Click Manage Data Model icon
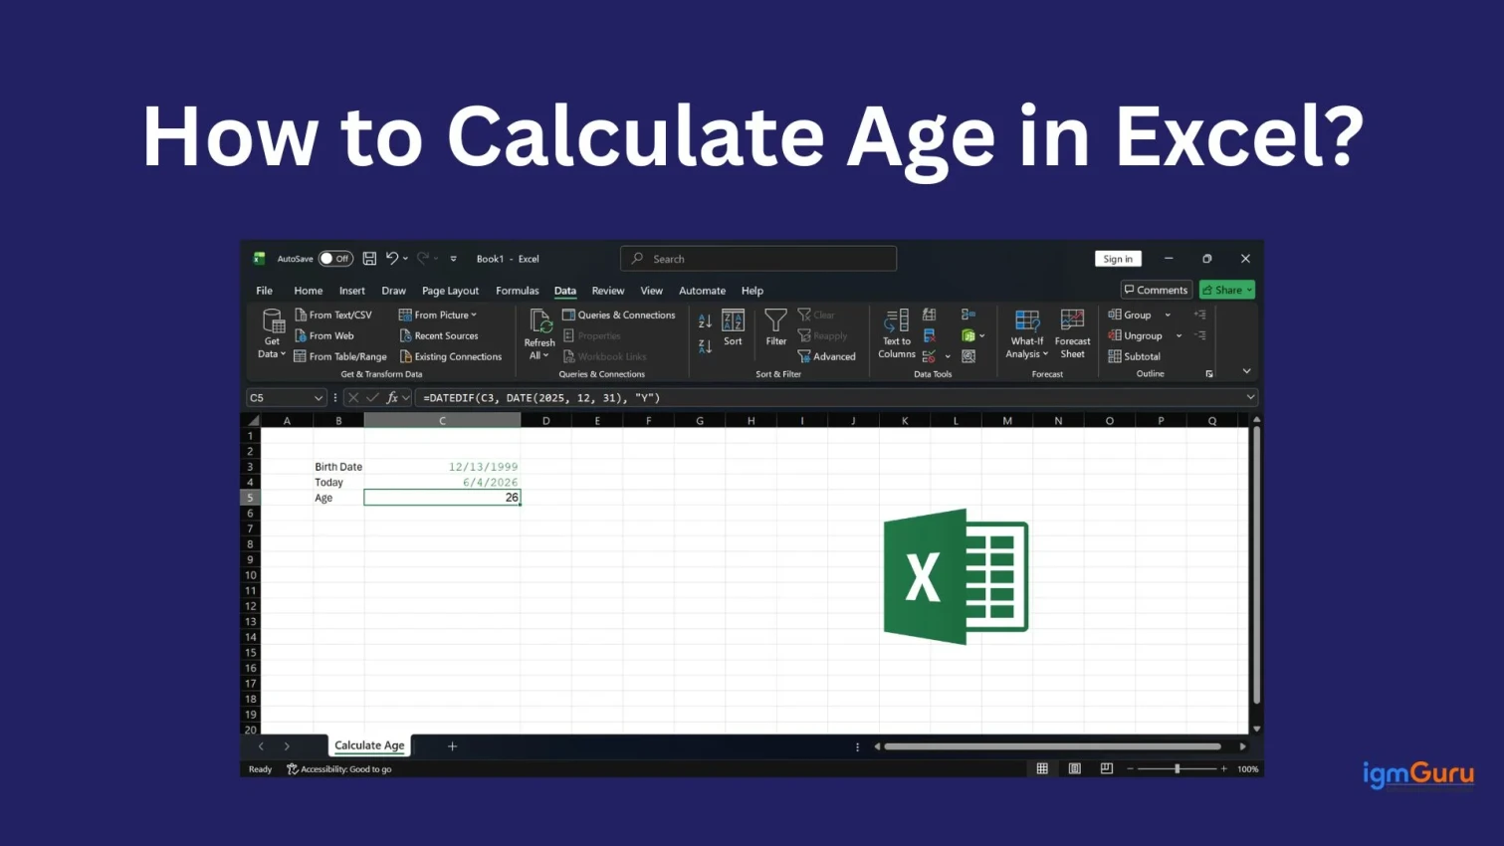This screenshot has height=846, width=1504. [968, 356]
